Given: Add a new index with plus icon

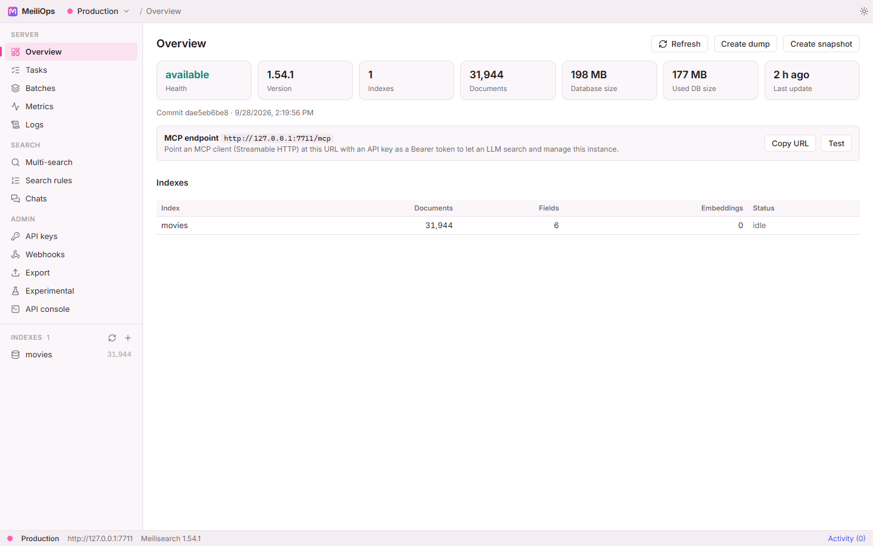Looking at the screenshot, I should point(128,338).
